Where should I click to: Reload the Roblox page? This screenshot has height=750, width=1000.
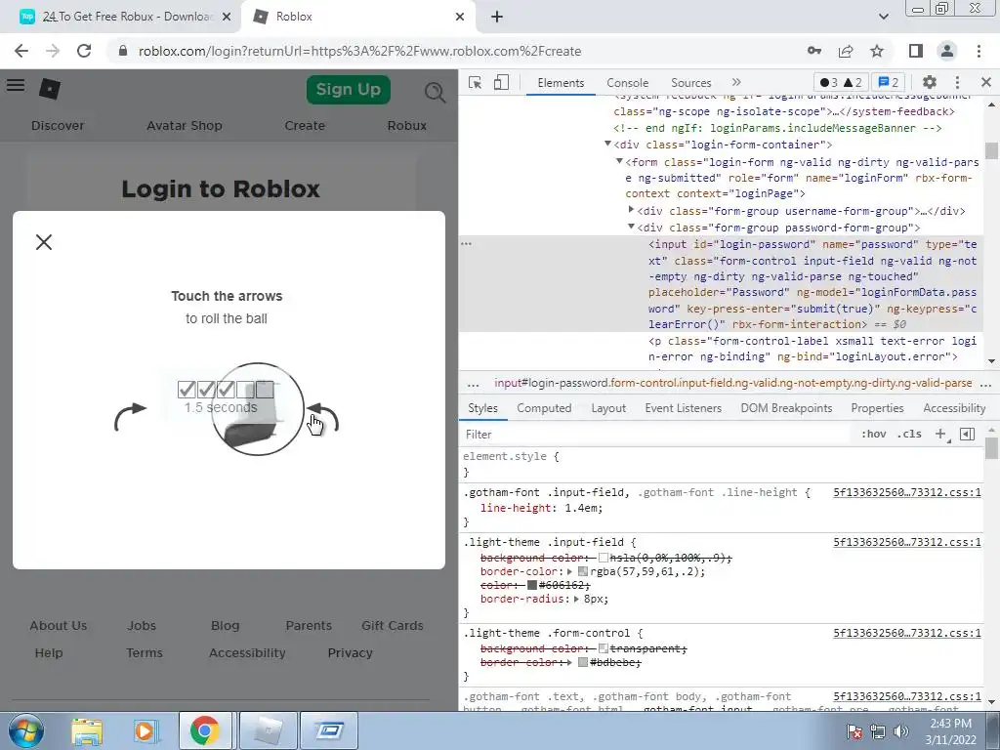point(84,51)
